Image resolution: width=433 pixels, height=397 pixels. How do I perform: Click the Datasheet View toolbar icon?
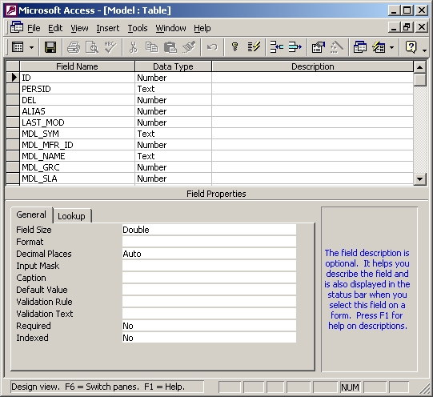pos(18,47)
